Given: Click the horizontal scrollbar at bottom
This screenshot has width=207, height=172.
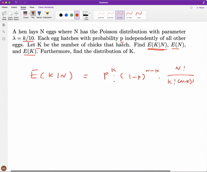Looking at the screenshot, I should [x=91, y=171].
